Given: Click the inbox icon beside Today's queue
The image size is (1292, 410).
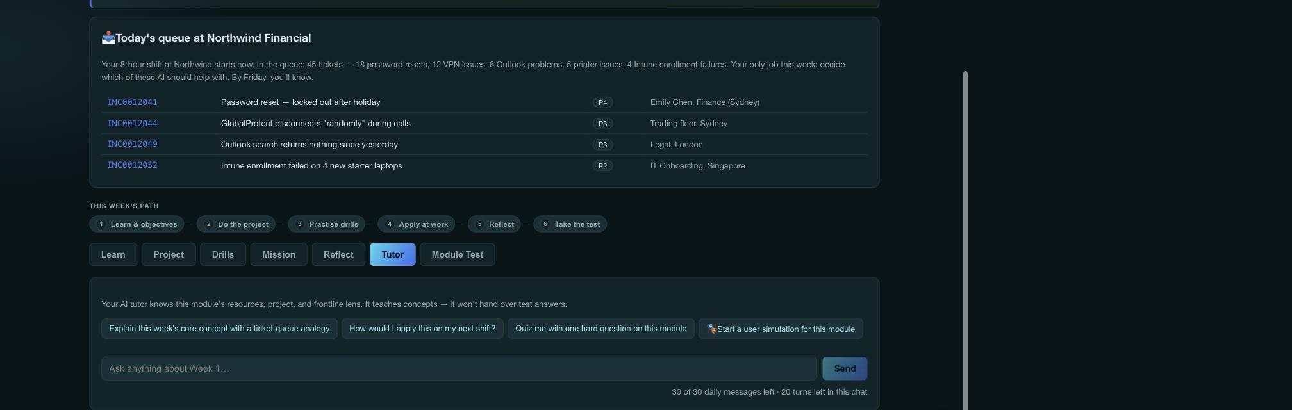Looking at the screenshot, I should click(x=108, y=38).
